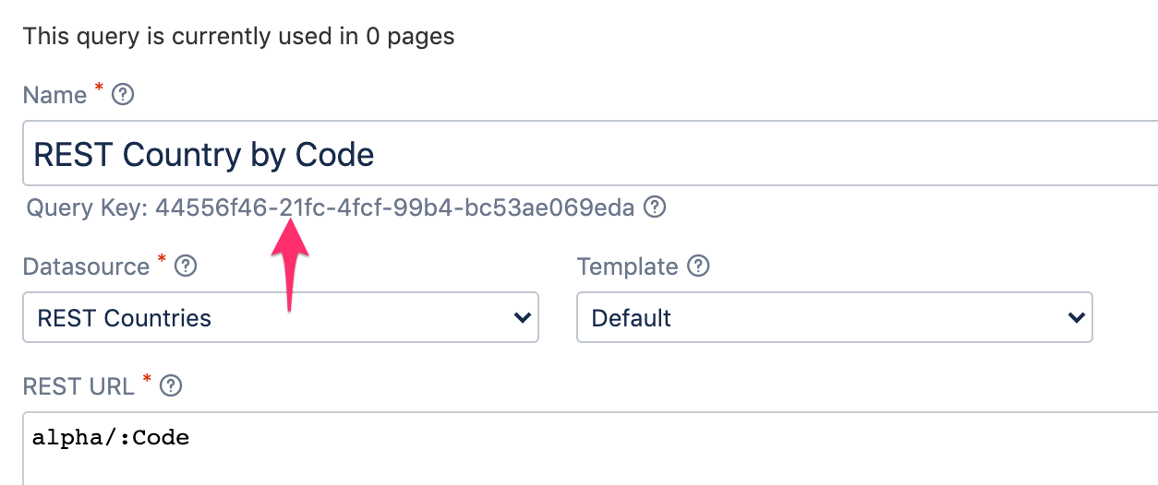
Task: Show help for the REST URL field
Action: tap(171, 386)
